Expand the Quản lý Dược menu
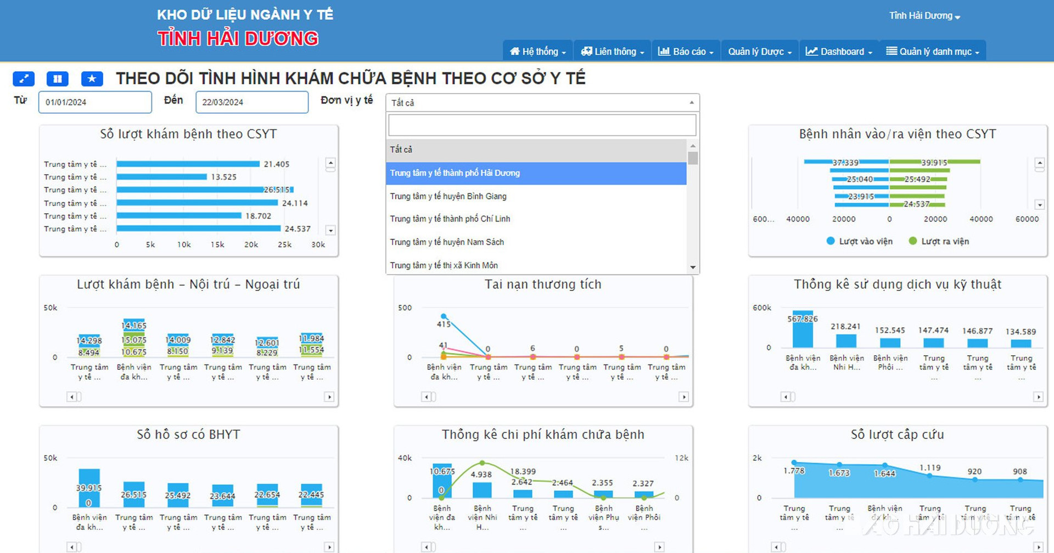The width and height of the screenshot is (1054, 553). [760, 52]
